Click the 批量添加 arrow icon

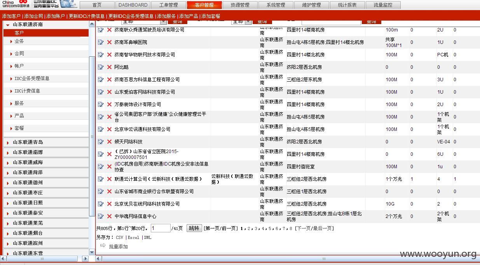click(x=103, y=246)
